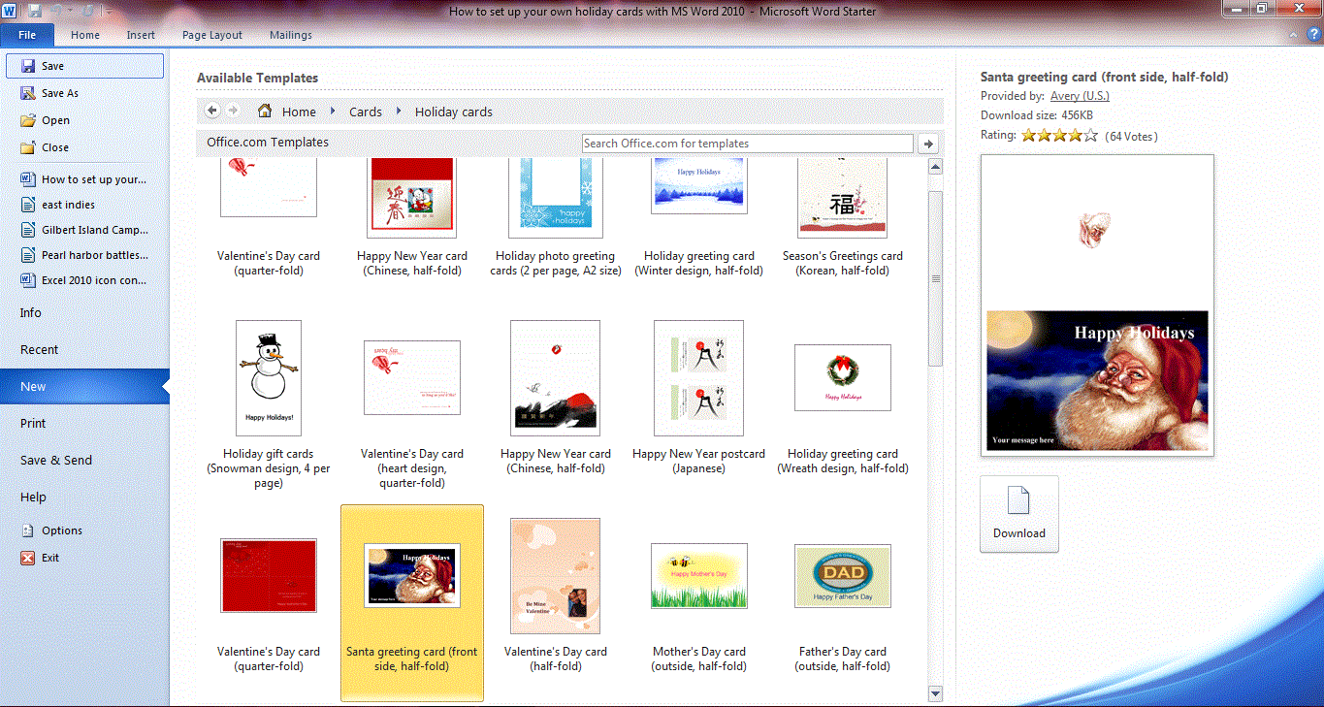Screen dimensions: 1324x707
Task: Expand the chevron after Cards in the breadcrumb
Action: (x=398, y=112)
